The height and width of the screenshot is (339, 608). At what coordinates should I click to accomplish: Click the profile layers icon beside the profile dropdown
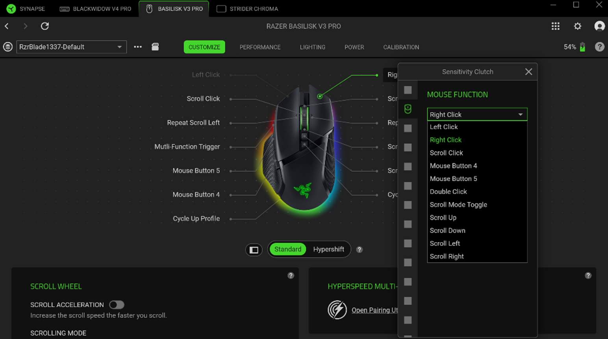tap(7, 47)
